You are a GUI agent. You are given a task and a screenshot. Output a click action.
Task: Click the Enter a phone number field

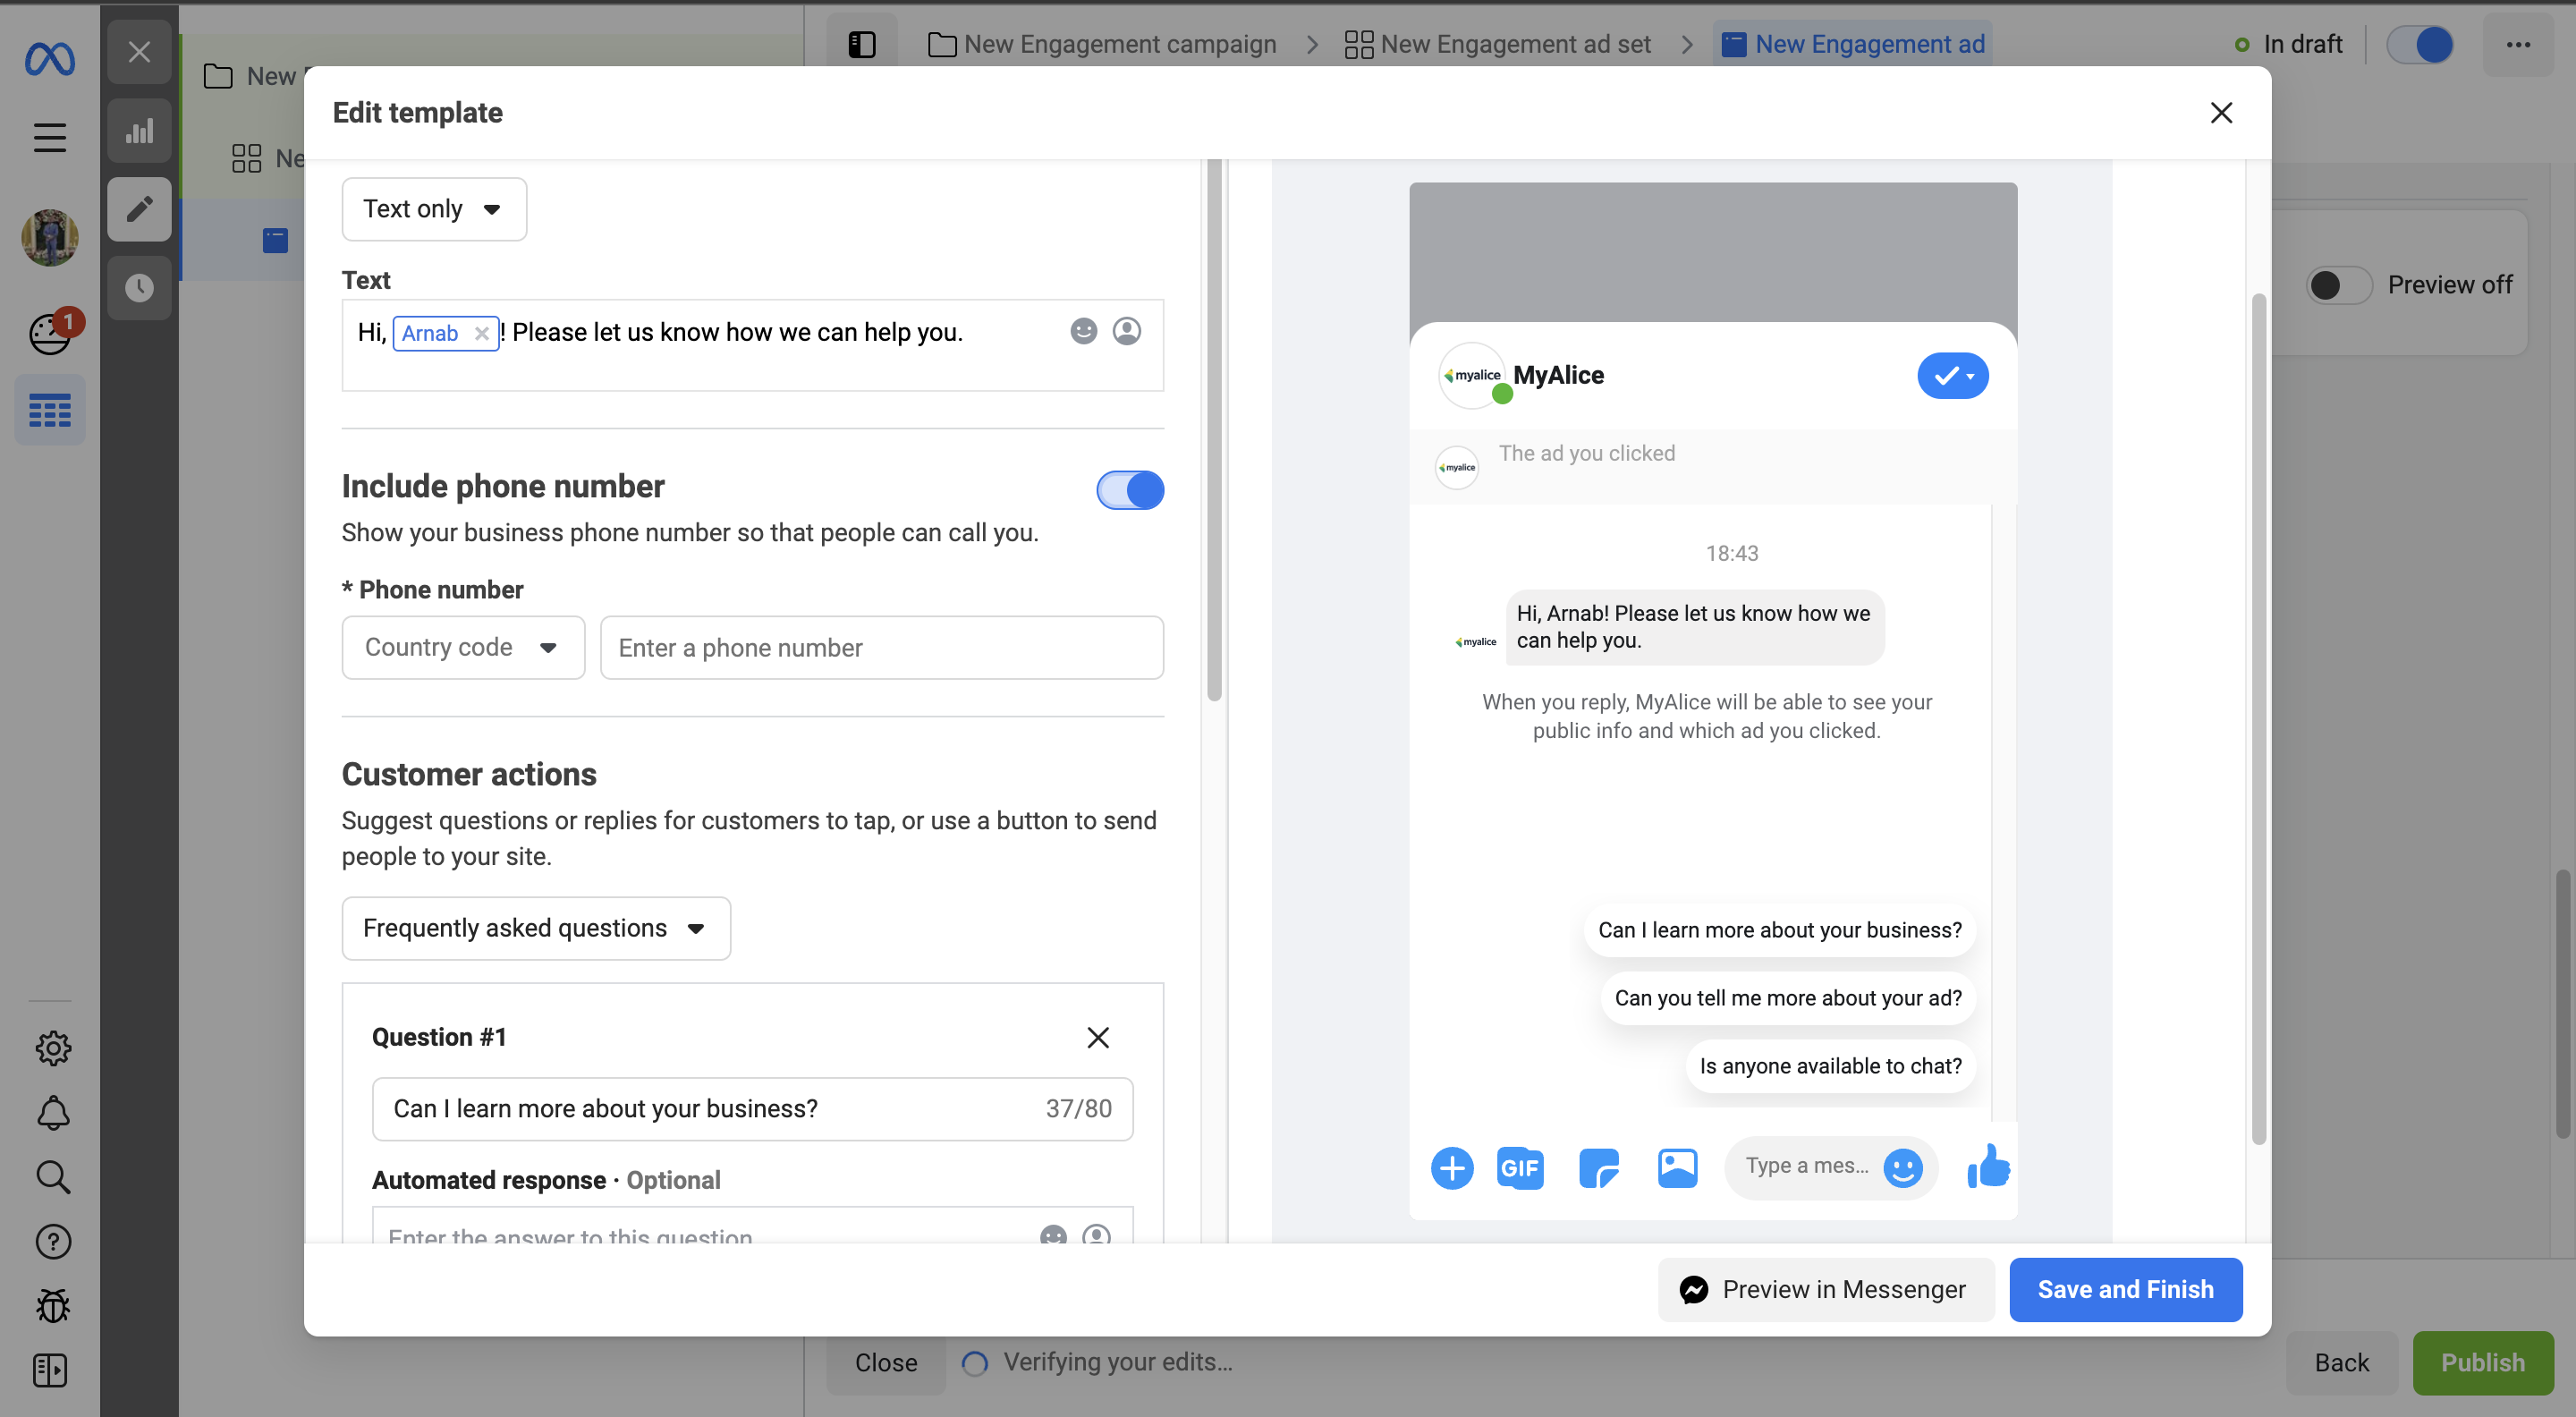click(x=880, y=647)
